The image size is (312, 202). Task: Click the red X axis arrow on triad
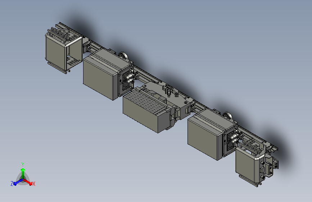[x=28, y=182]
